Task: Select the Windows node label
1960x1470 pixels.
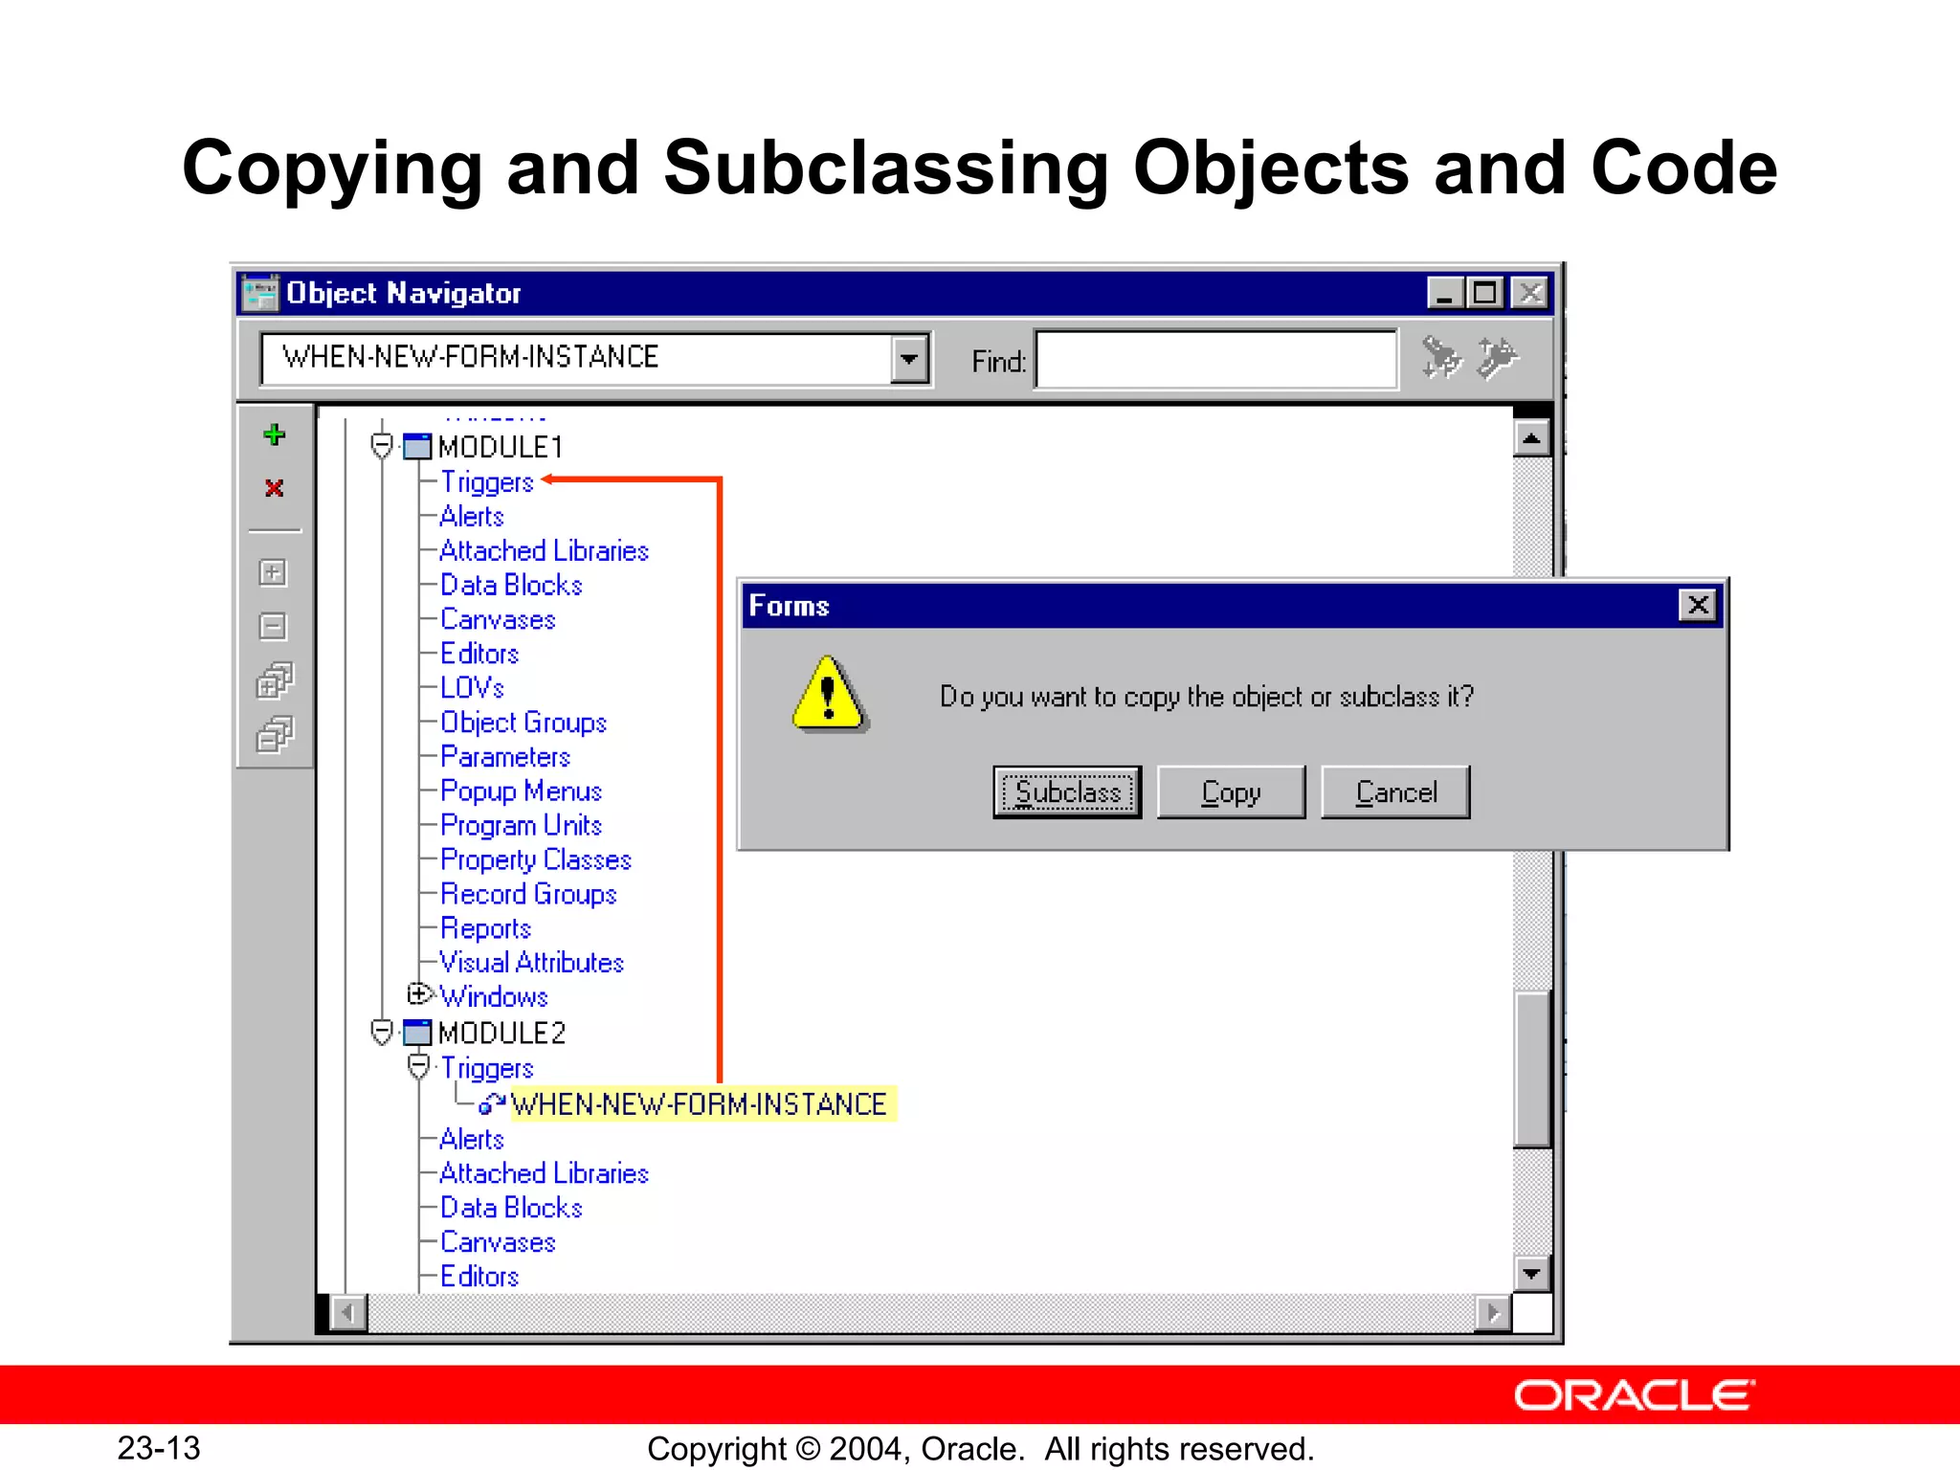Action: [494, 997]
